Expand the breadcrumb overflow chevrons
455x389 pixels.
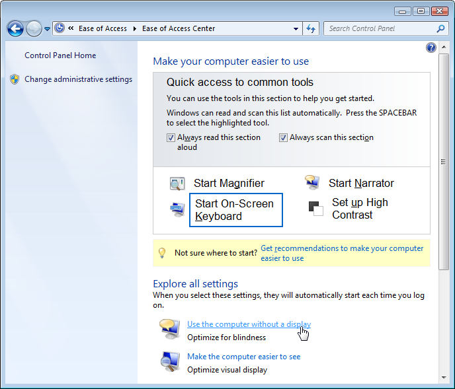[71, 28]
